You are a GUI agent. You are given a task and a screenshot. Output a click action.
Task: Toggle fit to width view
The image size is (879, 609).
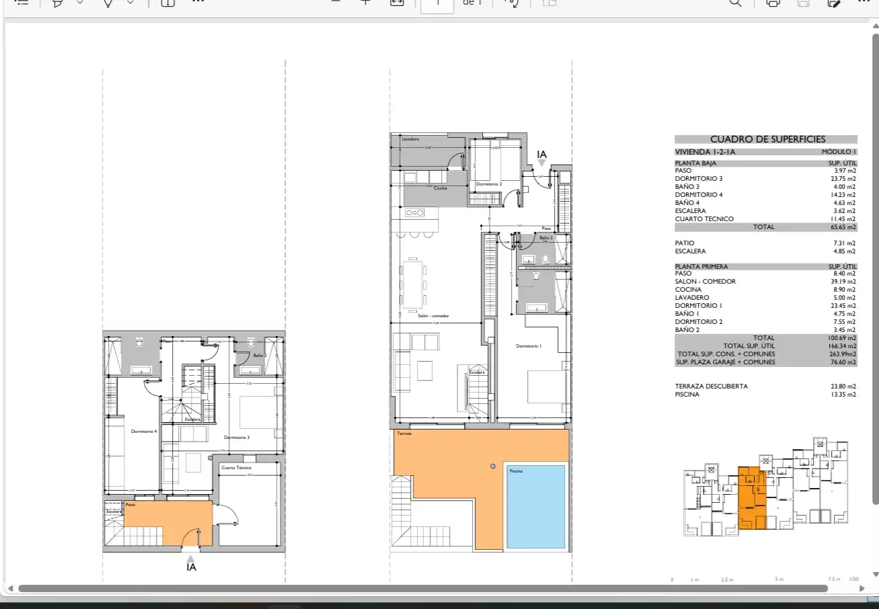(397, 2)
